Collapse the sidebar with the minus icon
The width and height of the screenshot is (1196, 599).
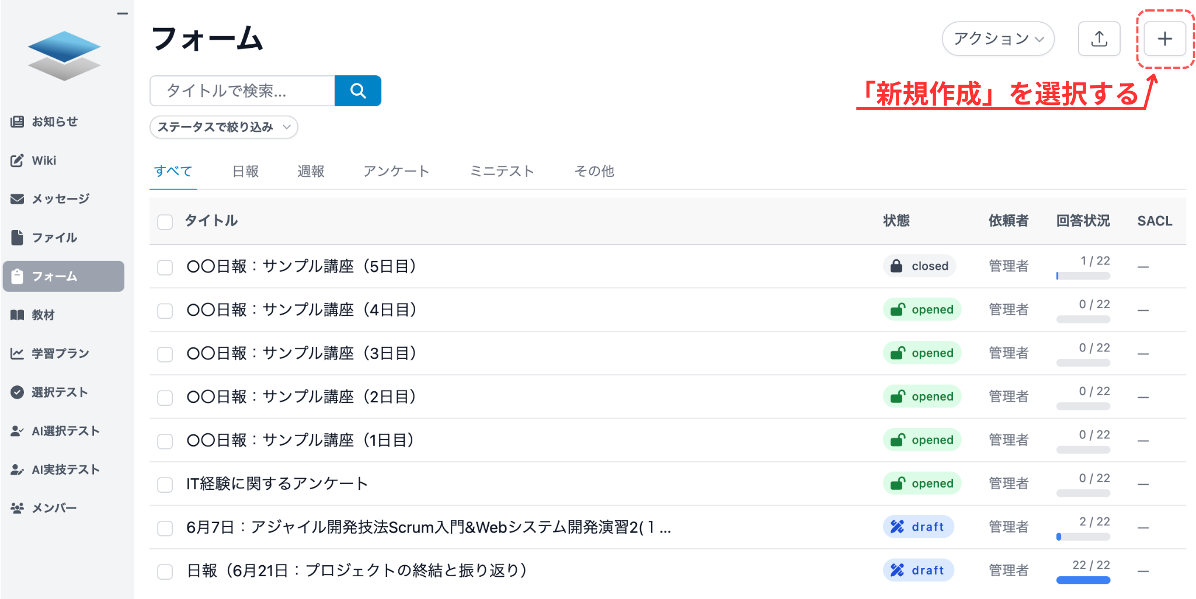(x=122, y=13)
